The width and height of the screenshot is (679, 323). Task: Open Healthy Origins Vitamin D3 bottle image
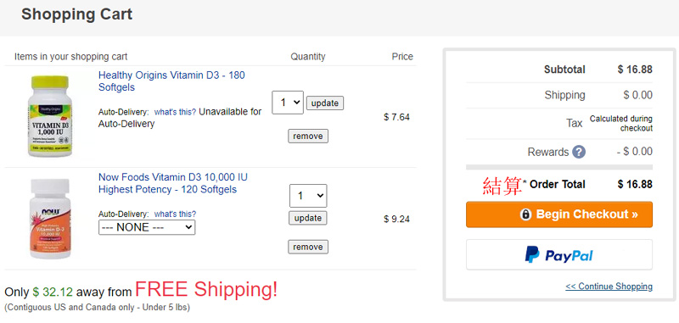[49, 116]
